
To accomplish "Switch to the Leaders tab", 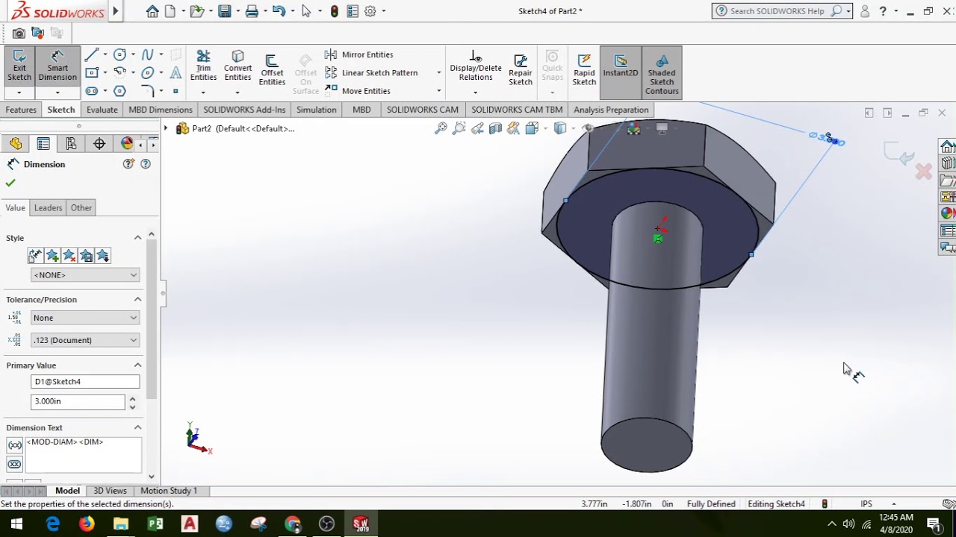I will pyautogui.click(x=48, y=208).
